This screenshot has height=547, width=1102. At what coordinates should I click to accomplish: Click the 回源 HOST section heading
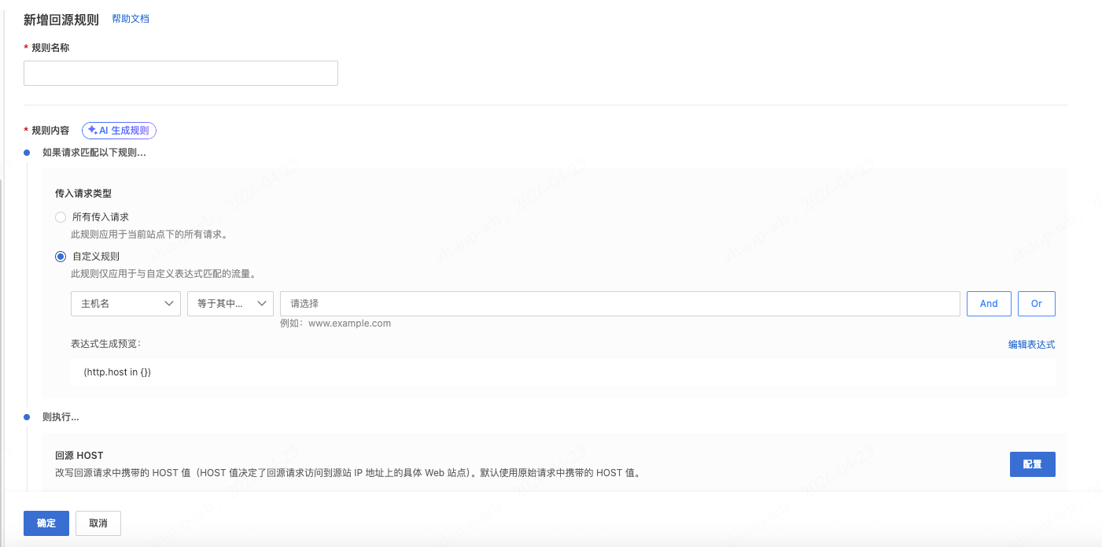click(79, 456)
